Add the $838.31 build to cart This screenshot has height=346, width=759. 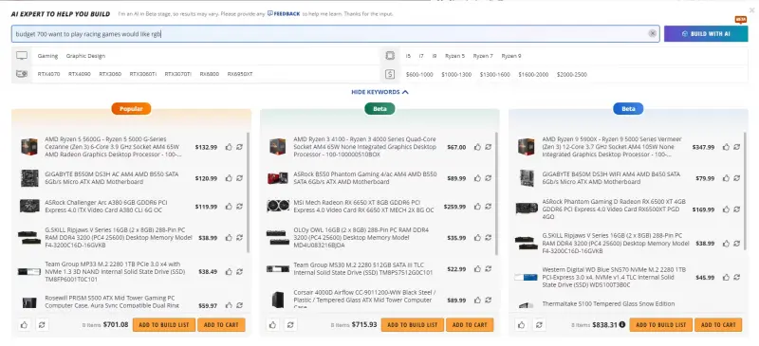pos(718,325)
